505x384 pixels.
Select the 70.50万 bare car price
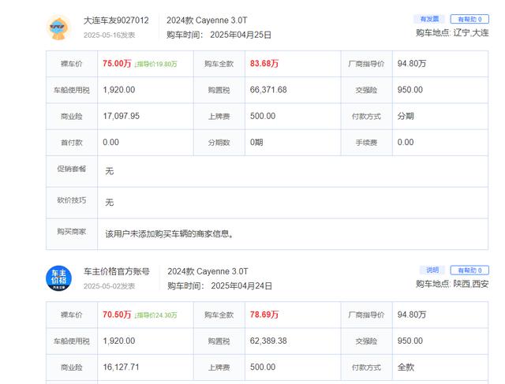click(117, 315)
